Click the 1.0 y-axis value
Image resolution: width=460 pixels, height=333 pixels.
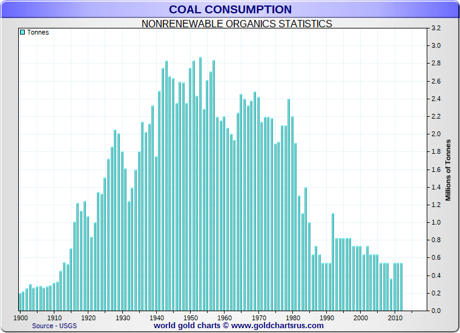pos(436,222)
